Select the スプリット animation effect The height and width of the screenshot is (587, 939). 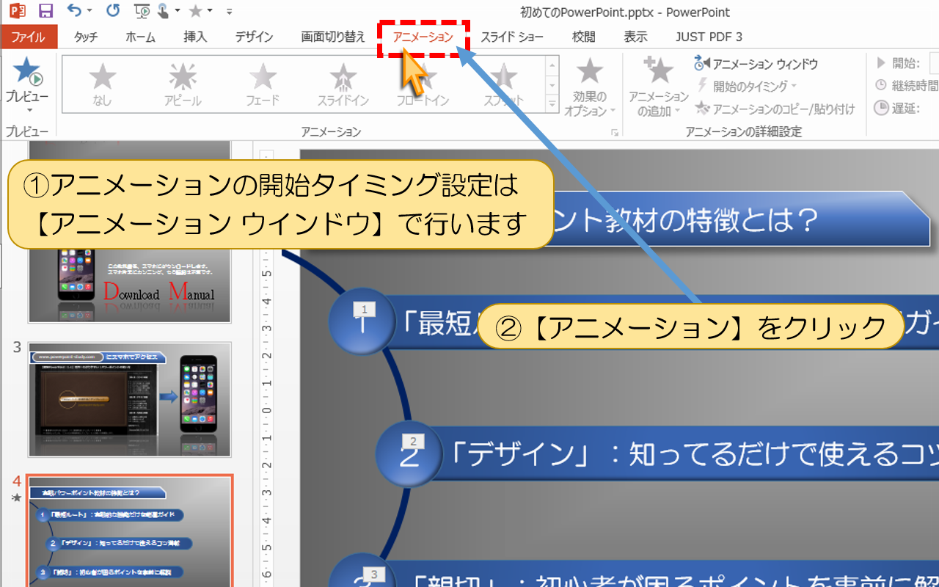[x=503, y=84]
